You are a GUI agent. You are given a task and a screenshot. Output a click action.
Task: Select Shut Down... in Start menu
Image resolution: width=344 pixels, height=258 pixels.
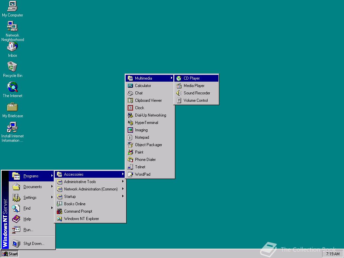pos(32,243)
